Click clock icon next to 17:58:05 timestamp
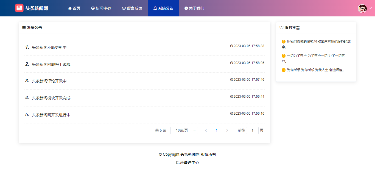375x171 pixels. point(231,63)
